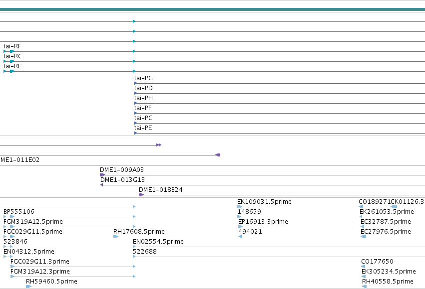Click the purple block above ME1-011E02 line
The height and width of the screenshot is (289, 425).
[218, 155]
